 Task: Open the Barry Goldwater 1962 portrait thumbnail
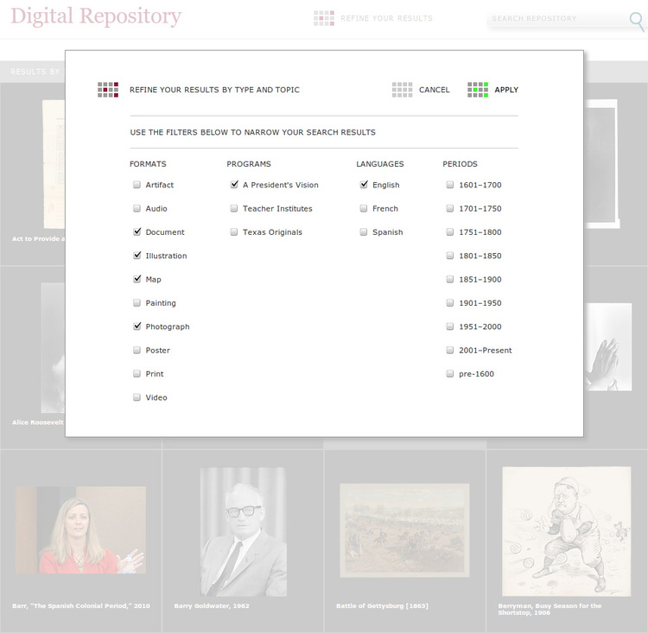243,531
